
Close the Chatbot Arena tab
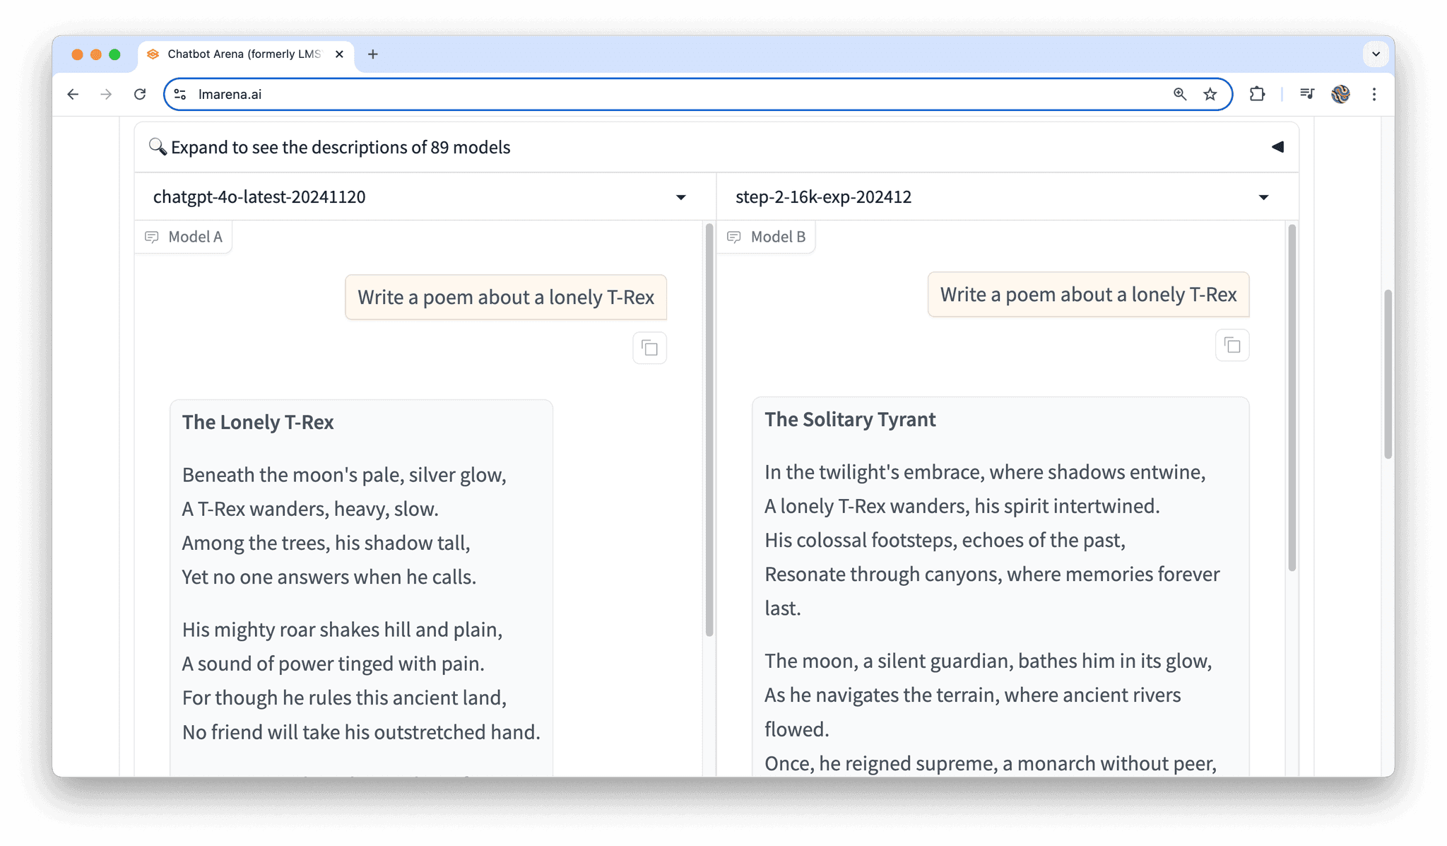339,54
